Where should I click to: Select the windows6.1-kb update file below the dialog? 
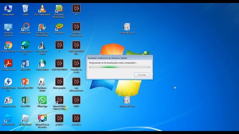click(x=127, y=102)
